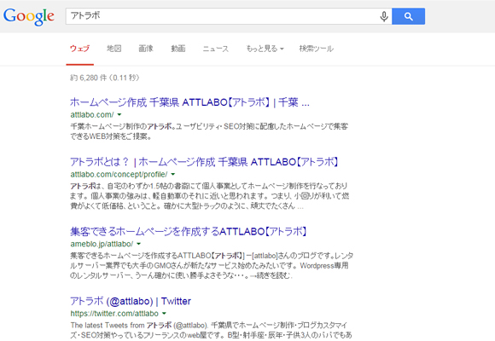
Task: Open result アトラボとは？ link
Action: pyautogui.click(x=204, y=162)
